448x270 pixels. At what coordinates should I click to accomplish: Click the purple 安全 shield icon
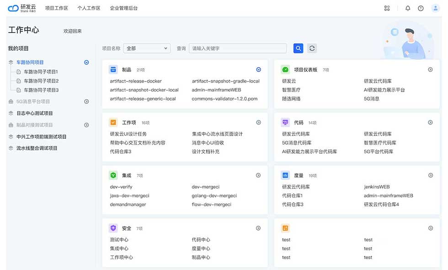tap(113, 228)
